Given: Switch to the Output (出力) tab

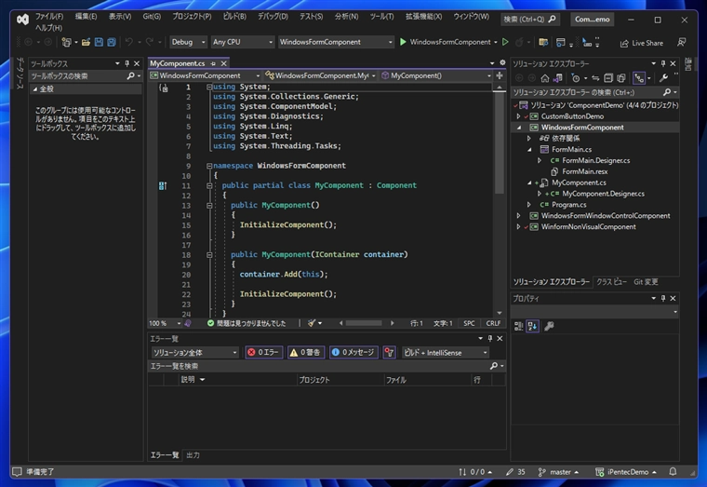Looking at the screenshot, I should coord(193,455).
